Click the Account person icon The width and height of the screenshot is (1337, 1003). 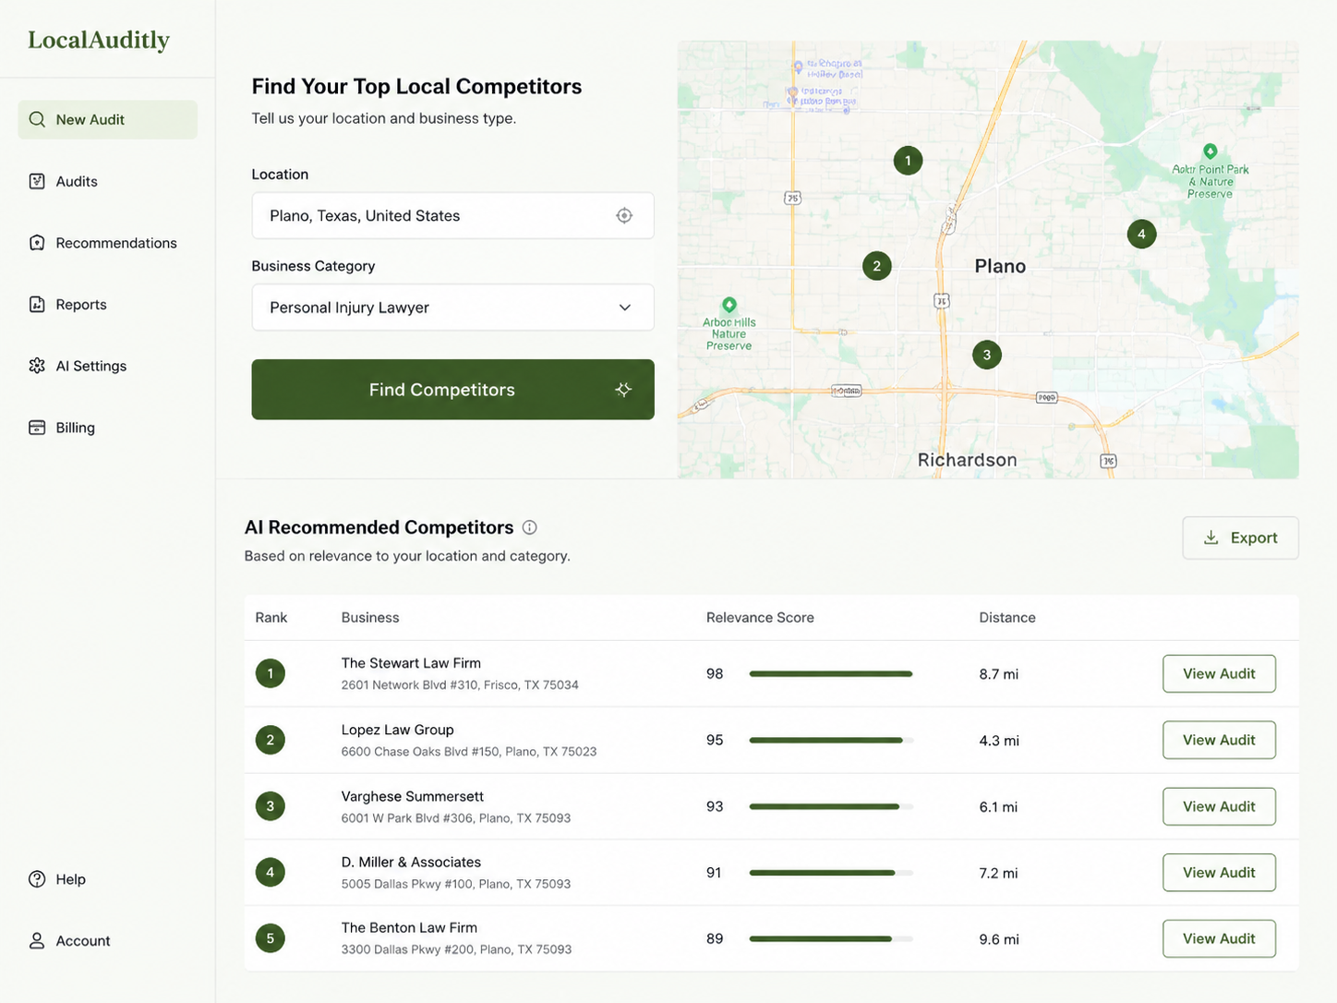(x=37, y=940)
